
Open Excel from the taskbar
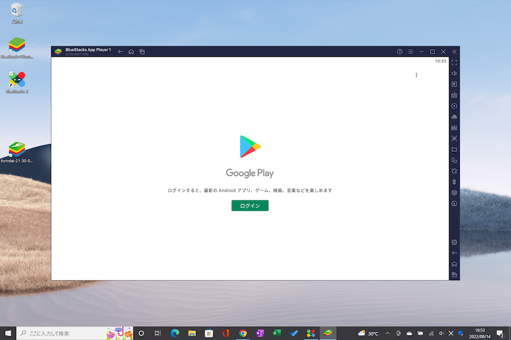pos(277,333)
